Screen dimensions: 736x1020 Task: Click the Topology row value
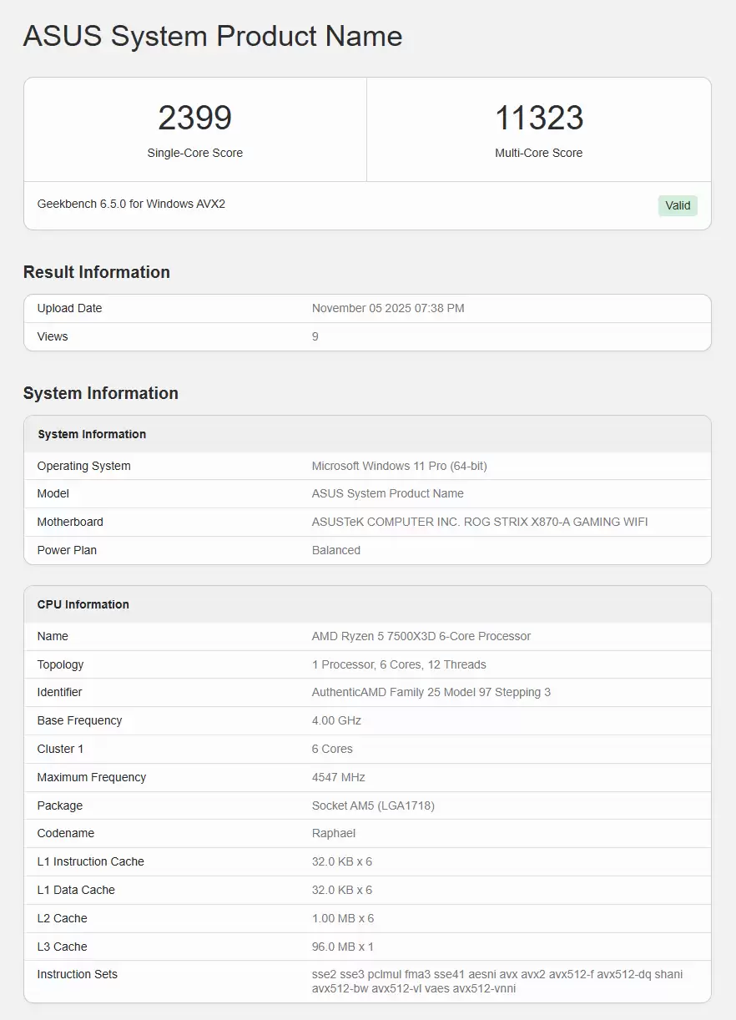tap(399, 664)
